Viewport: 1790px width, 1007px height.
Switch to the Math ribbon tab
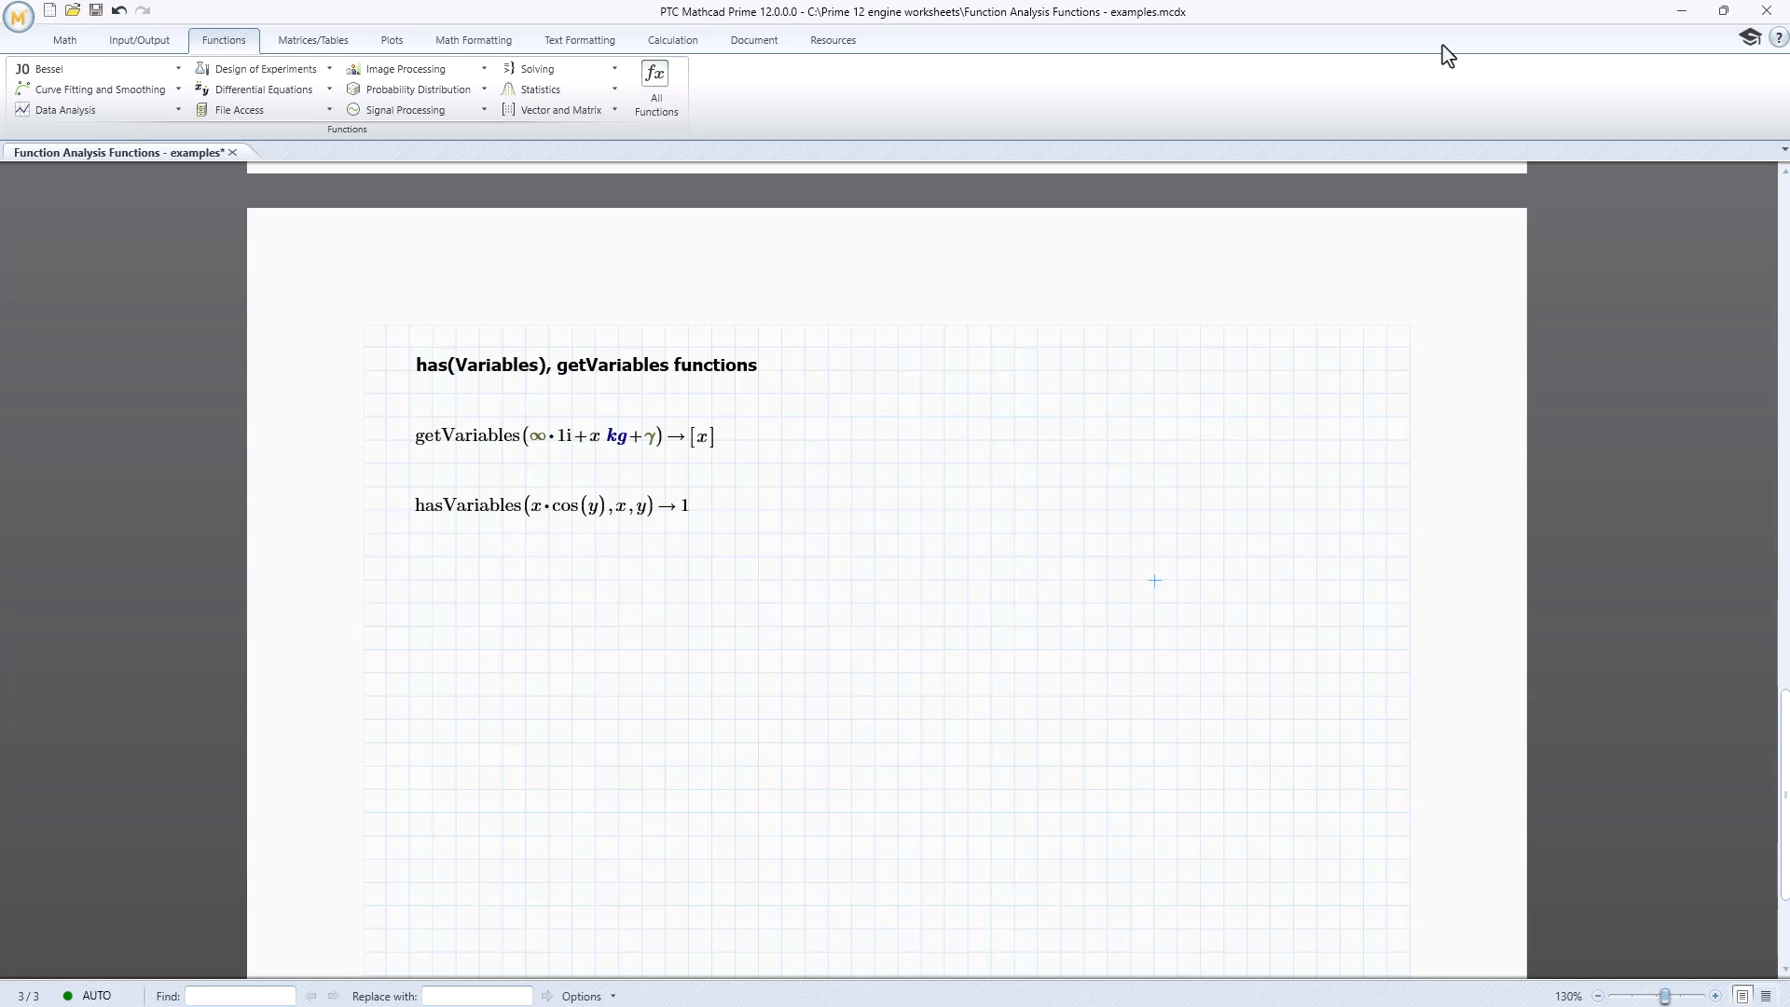(x=65, y=40)
